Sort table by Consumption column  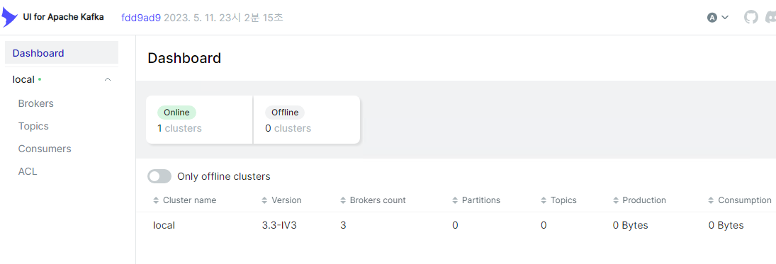(740, 200)
